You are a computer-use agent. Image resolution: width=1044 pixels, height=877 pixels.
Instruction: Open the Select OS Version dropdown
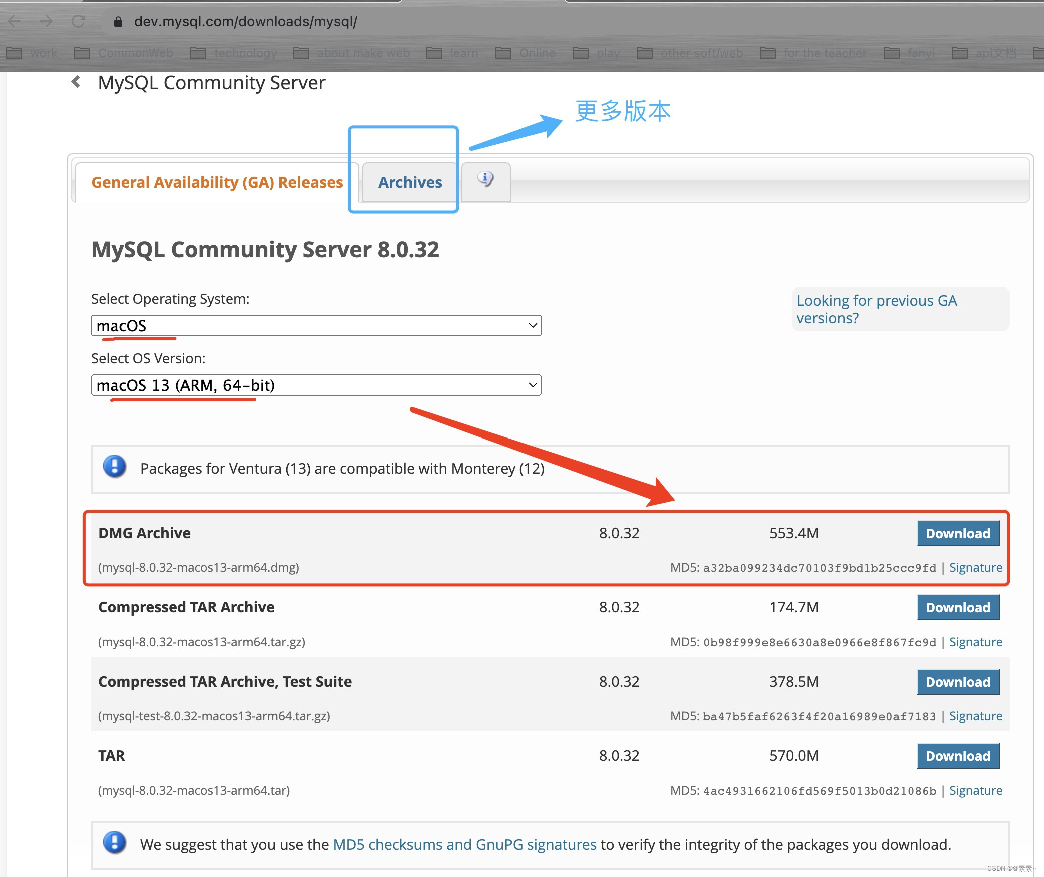click(x=316, y=385)
